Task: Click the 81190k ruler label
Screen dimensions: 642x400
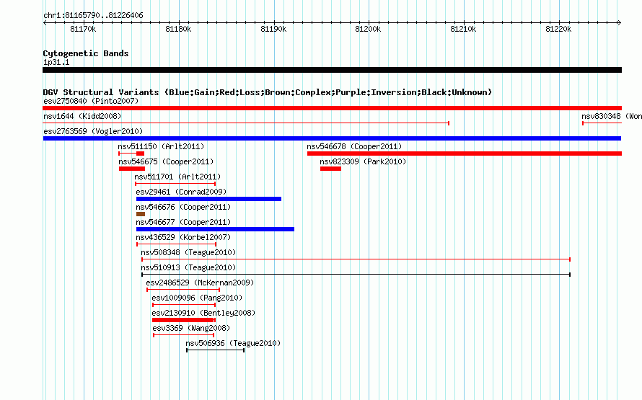Action: 273,29
